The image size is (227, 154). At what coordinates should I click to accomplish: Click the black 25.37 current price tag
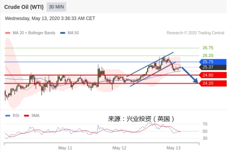coord(213,67)
